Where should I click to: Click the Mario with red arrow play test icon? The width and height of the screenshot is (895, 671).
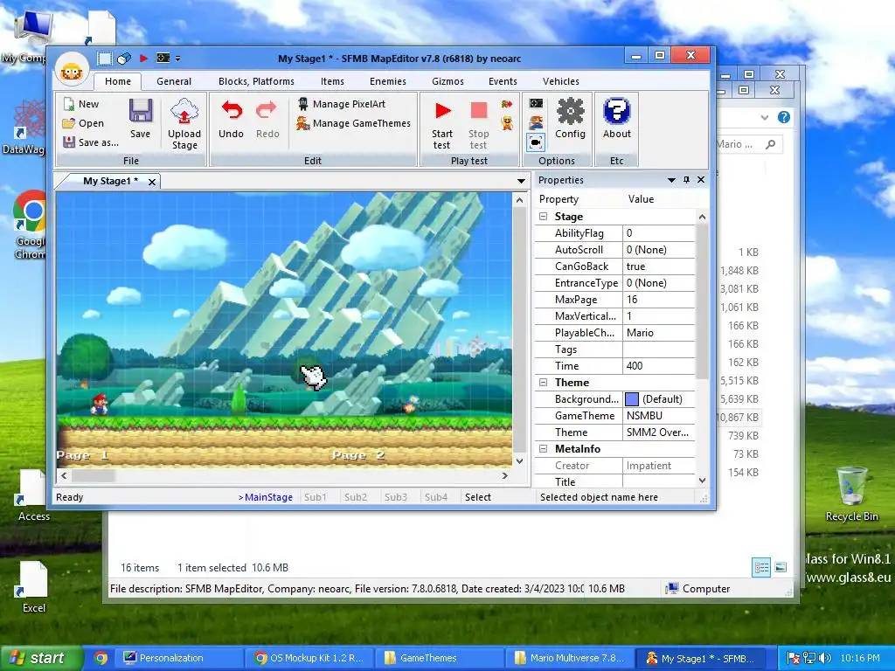507,104
